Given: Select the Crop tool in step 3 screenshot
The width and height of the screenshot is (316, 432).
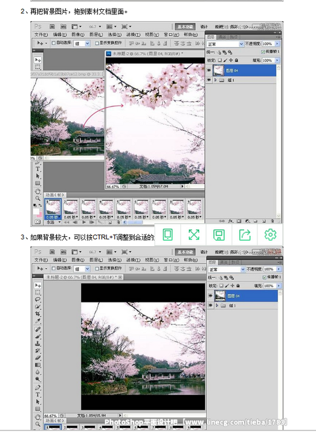Looking at the screenshot, I should [x=38, y=314].
